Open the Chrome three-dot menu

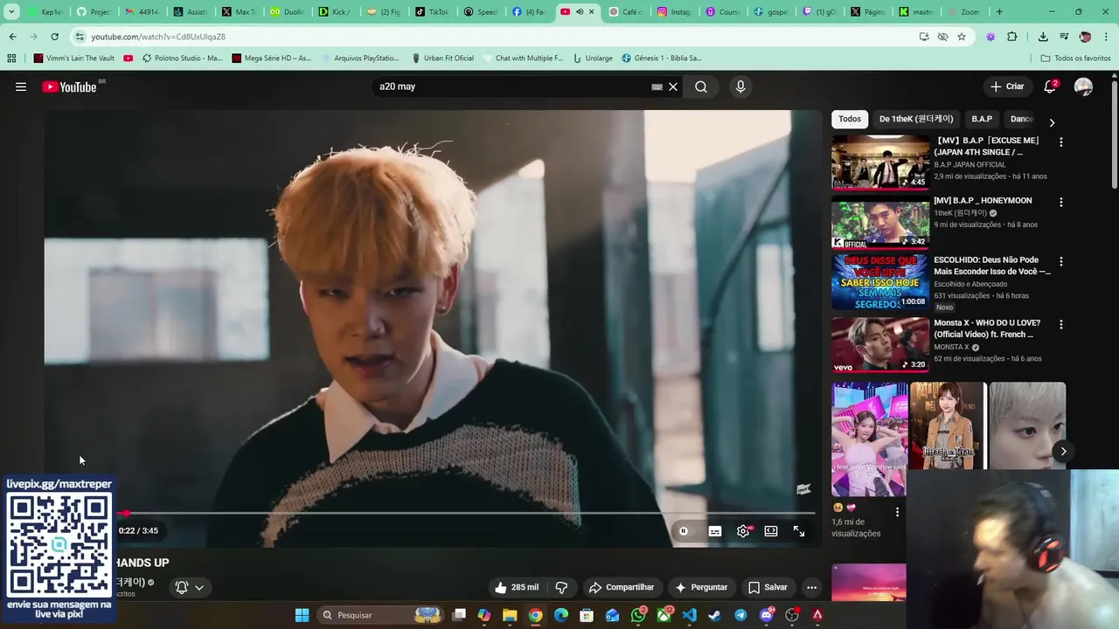pyautogui.click(x=1107, y=37)
